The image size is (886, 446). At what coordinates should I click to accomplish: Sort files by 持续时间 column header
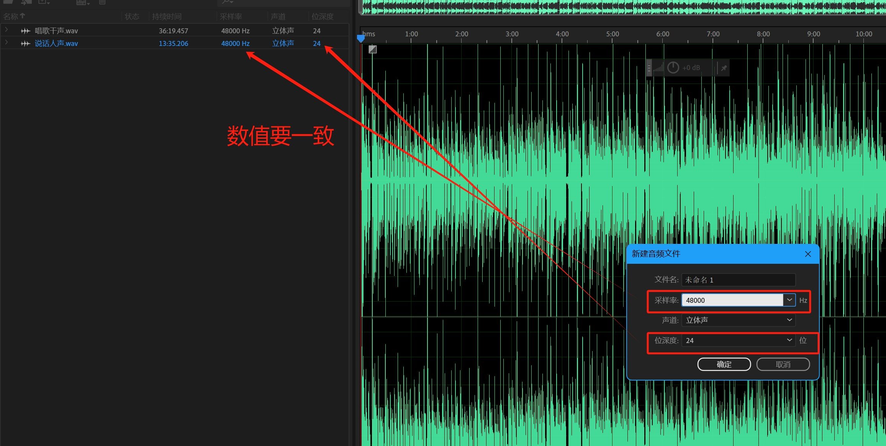point(167,16)
